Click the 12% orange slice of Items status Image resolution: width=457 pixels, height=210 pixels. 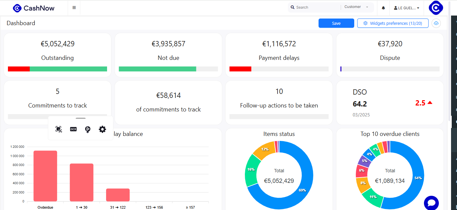click(265, 150)
